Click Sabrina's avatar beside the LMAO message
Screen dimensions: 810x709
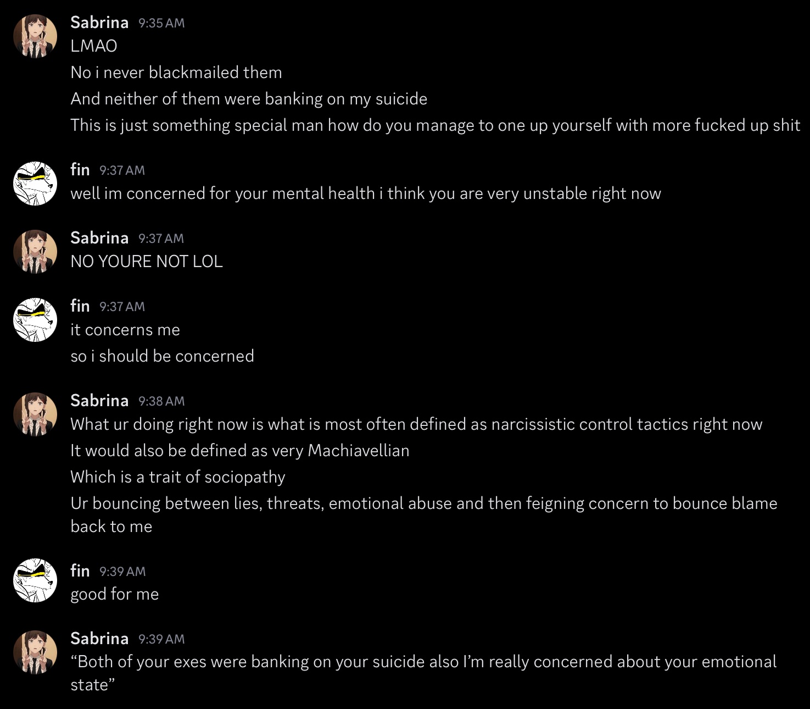coord(35,36)
